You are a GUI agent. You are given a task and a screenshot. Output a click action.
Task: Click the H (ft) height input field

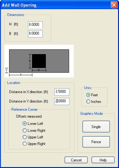pos(35,25)
